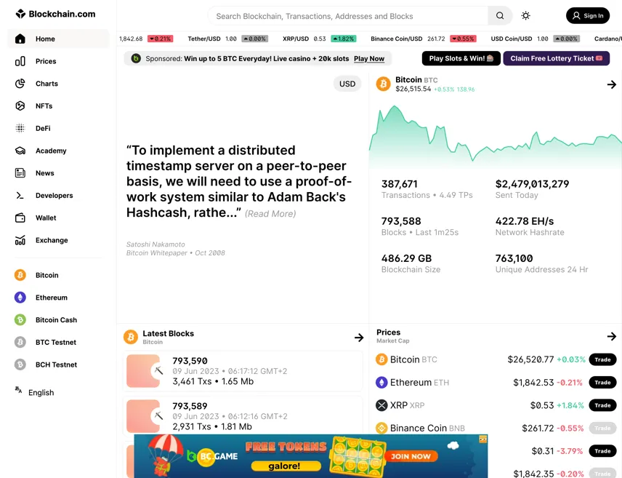Click the Sign In button
Screen dimensions: 622x478
pyautogui.click(x=588, y=15)
